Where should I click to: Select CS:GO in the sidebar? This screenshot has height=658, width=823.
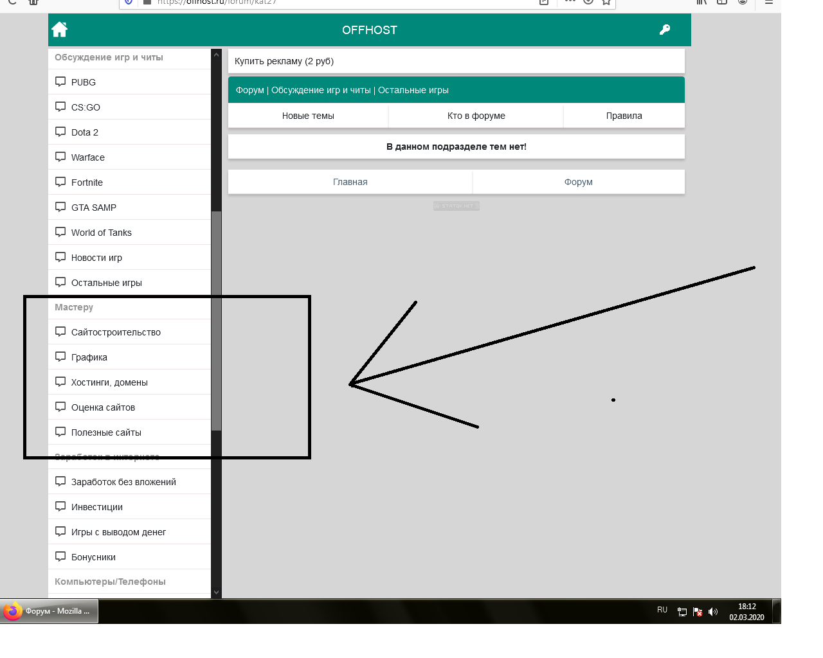coord(86,107)
